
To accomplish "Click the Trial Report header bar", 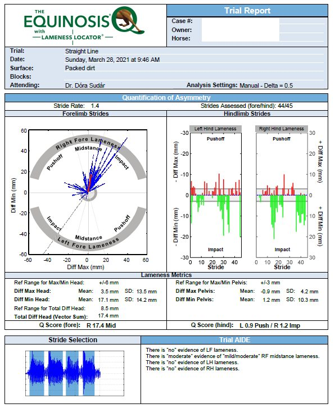I will 247,11.
